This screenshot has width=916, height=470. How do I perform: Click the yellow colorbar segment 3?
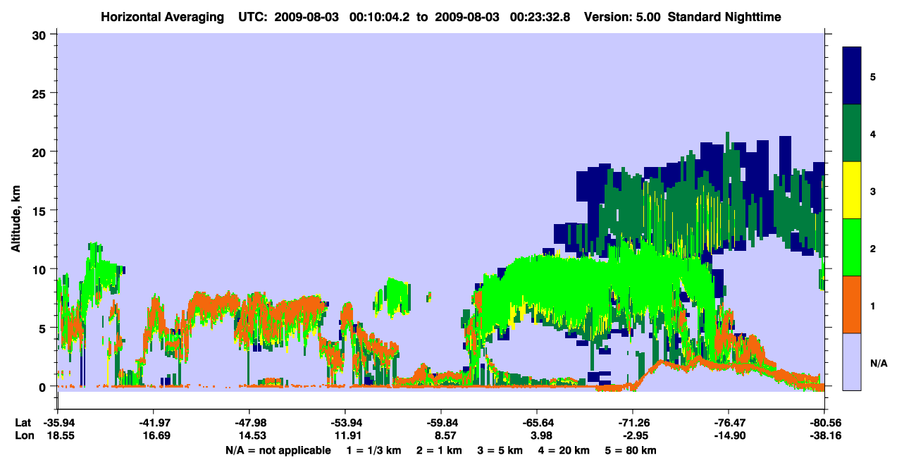coord(852,190)
